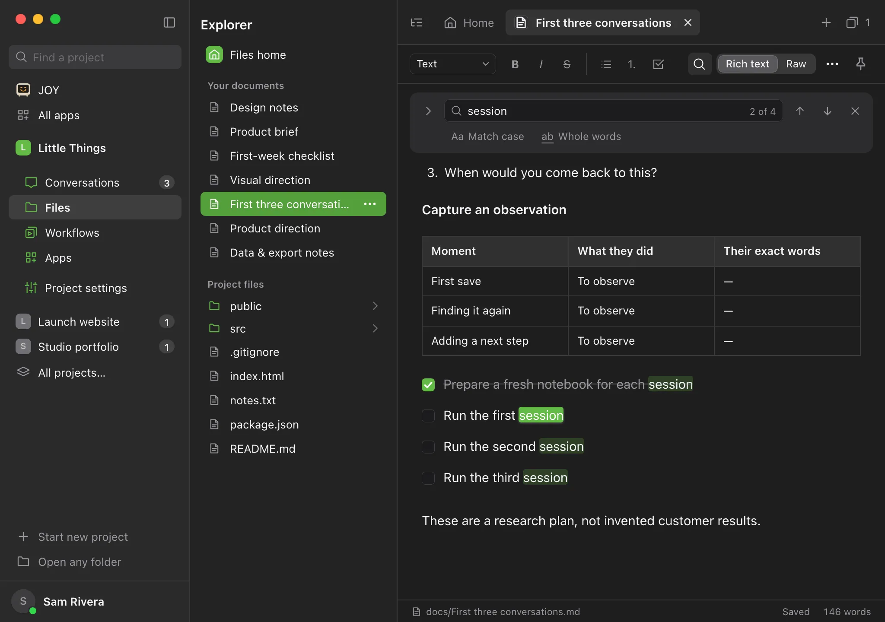Enable the Match case search option
885x622 pixels.
[487, 136]
